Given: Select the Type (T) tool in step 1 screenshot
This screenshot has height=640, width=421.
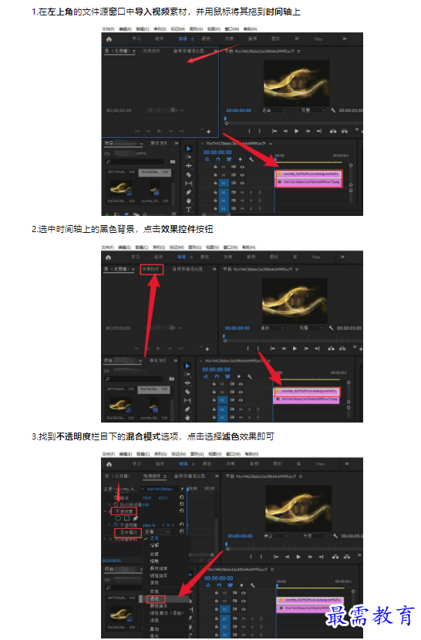Looking at the screenshot, I should click(189, 210).
